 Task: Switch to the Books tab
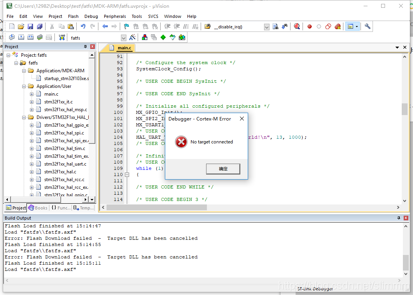[38, 208]
